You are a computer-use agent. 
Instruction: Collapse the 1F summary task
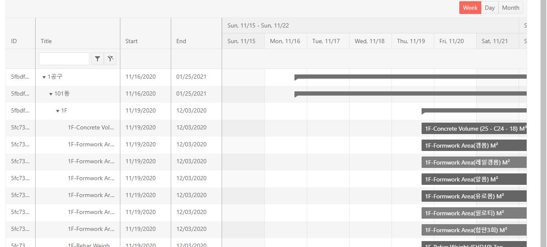[x=57, y=110]
